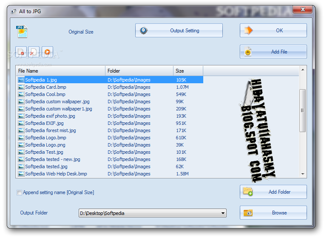Click the JPG image icon beside Original Size
Viewport: 324px width, 237px height.
click(22, 31)
